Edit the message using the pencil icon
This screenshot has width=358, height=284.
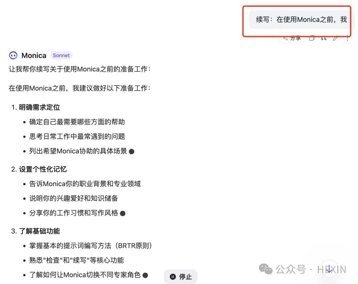[x=335, y=38]
